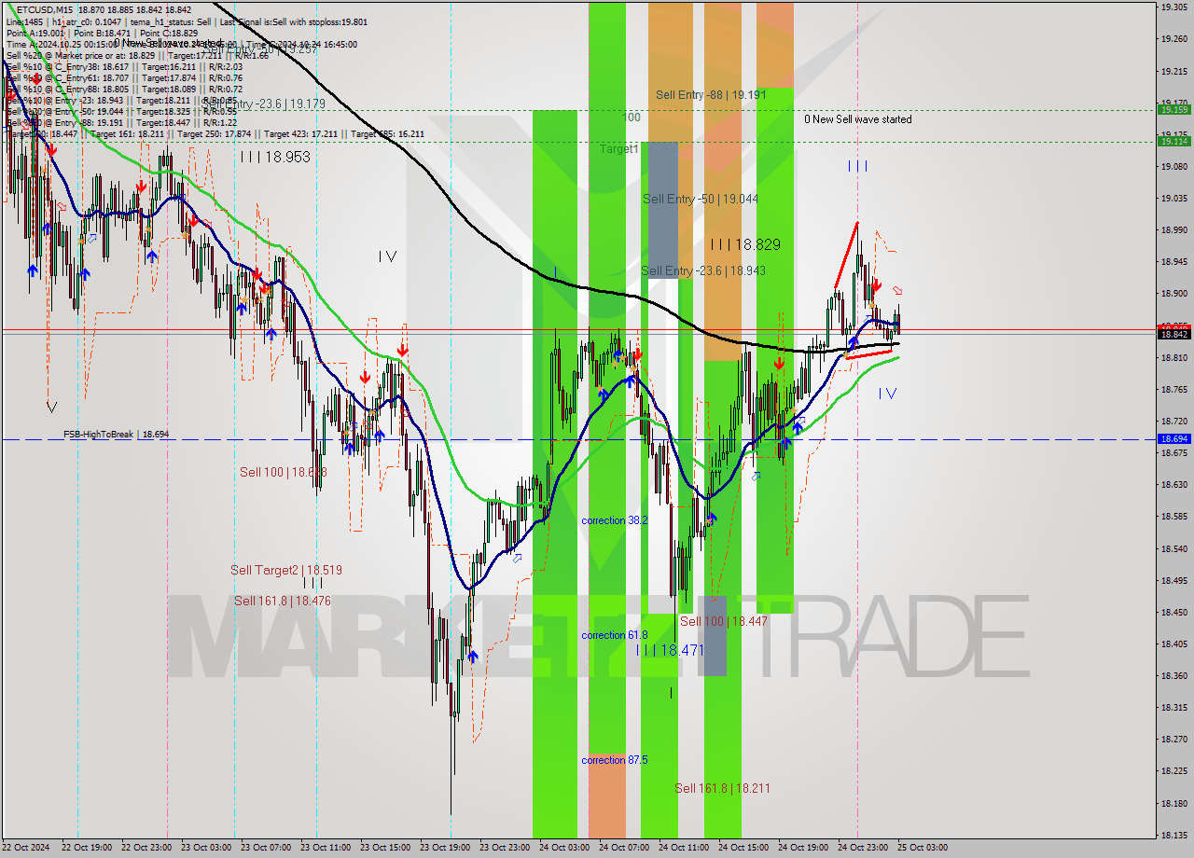Image resolution: width=1194 pixels, height=858 pixels.
Task: Select the 'Sell 161.8 | 18.211' label
Action: pos(722,788)
